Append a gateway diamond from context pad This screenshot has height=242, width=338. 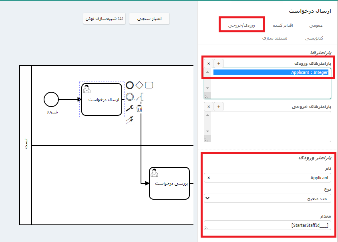tap(139, 85)
